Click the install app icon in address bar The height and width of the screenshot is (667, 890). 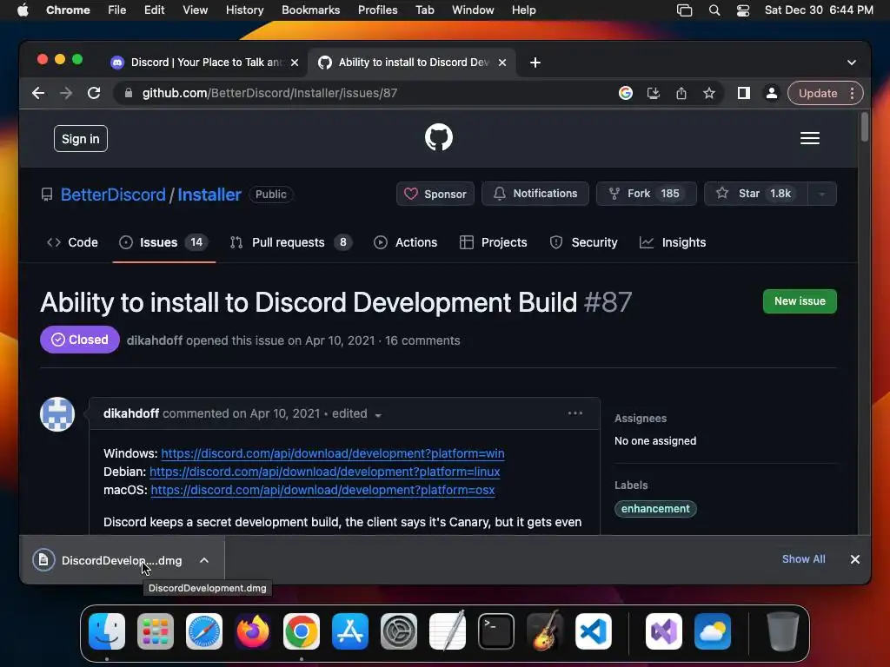(654, 93)
